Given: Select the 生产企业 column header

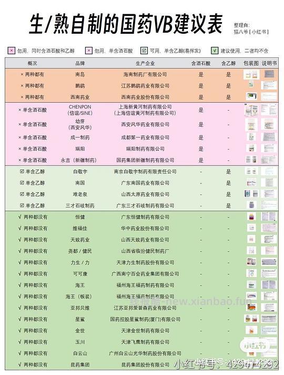Looking at the screenshot, I should coord(145,63).
